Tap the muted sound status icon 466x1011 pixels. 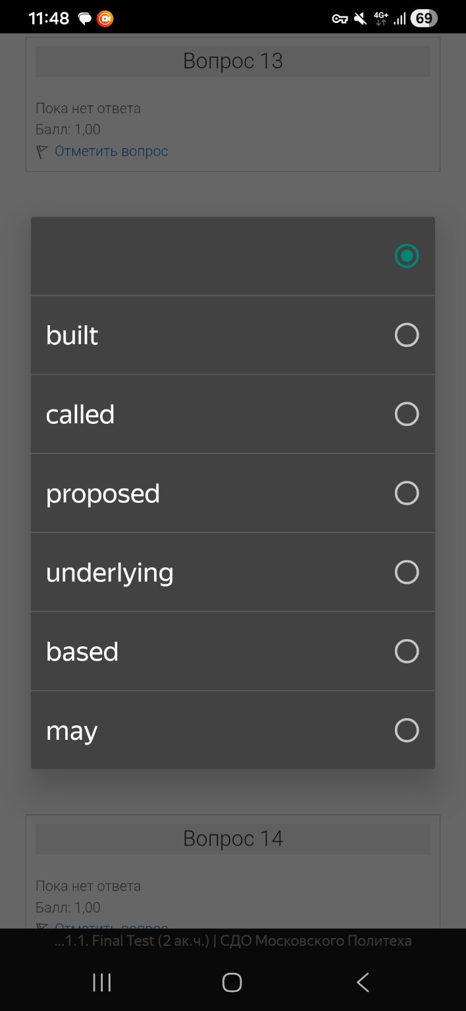[x=360, y=18]
